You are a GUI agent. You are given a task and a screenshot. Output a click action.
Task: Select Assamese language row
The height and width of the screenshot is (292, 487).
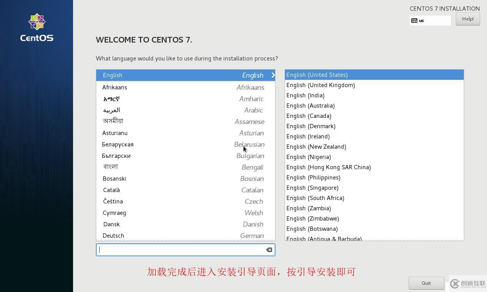[186, 122]
